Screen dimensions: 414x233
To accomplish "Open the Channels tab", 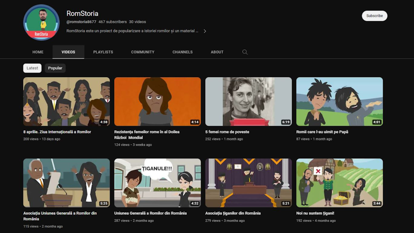I will pos(182,52).
